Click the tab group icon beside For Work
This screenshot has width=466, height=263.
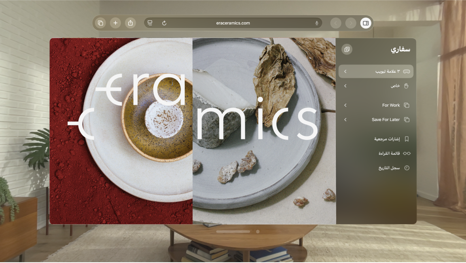pos(407,105)
